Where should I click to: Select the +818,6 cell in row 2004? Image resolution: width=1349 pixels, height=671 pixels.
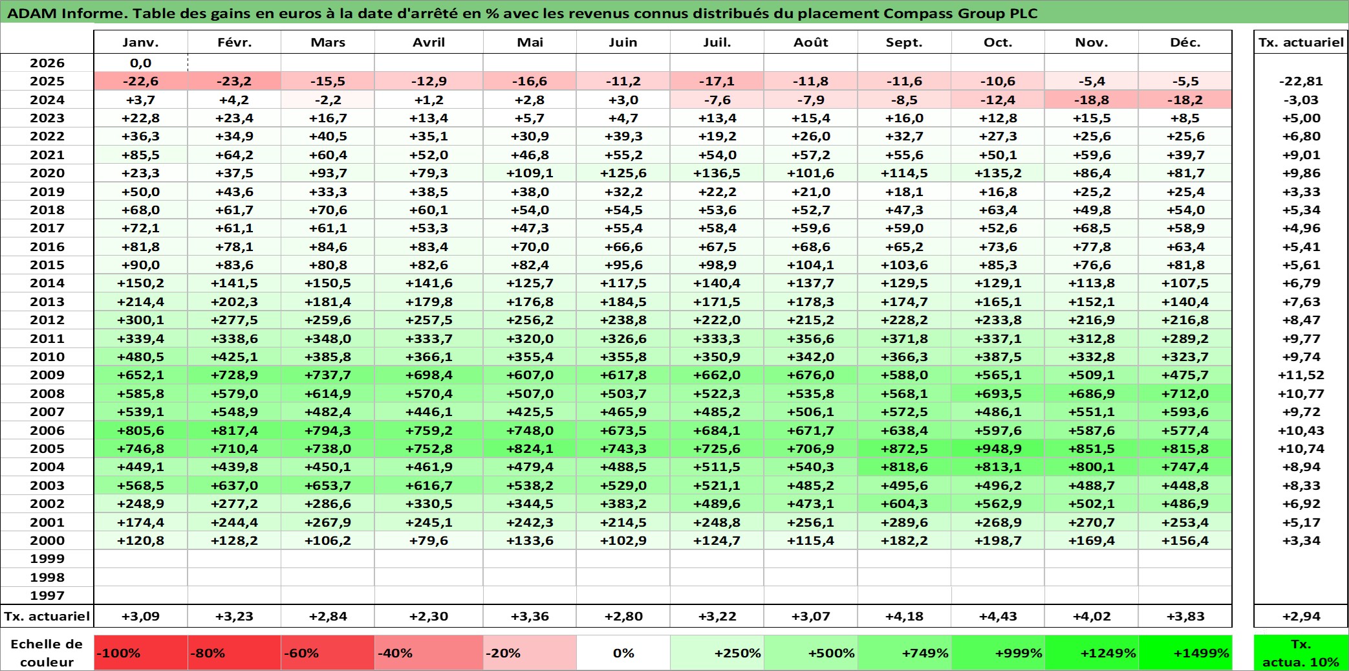(905, 467)
